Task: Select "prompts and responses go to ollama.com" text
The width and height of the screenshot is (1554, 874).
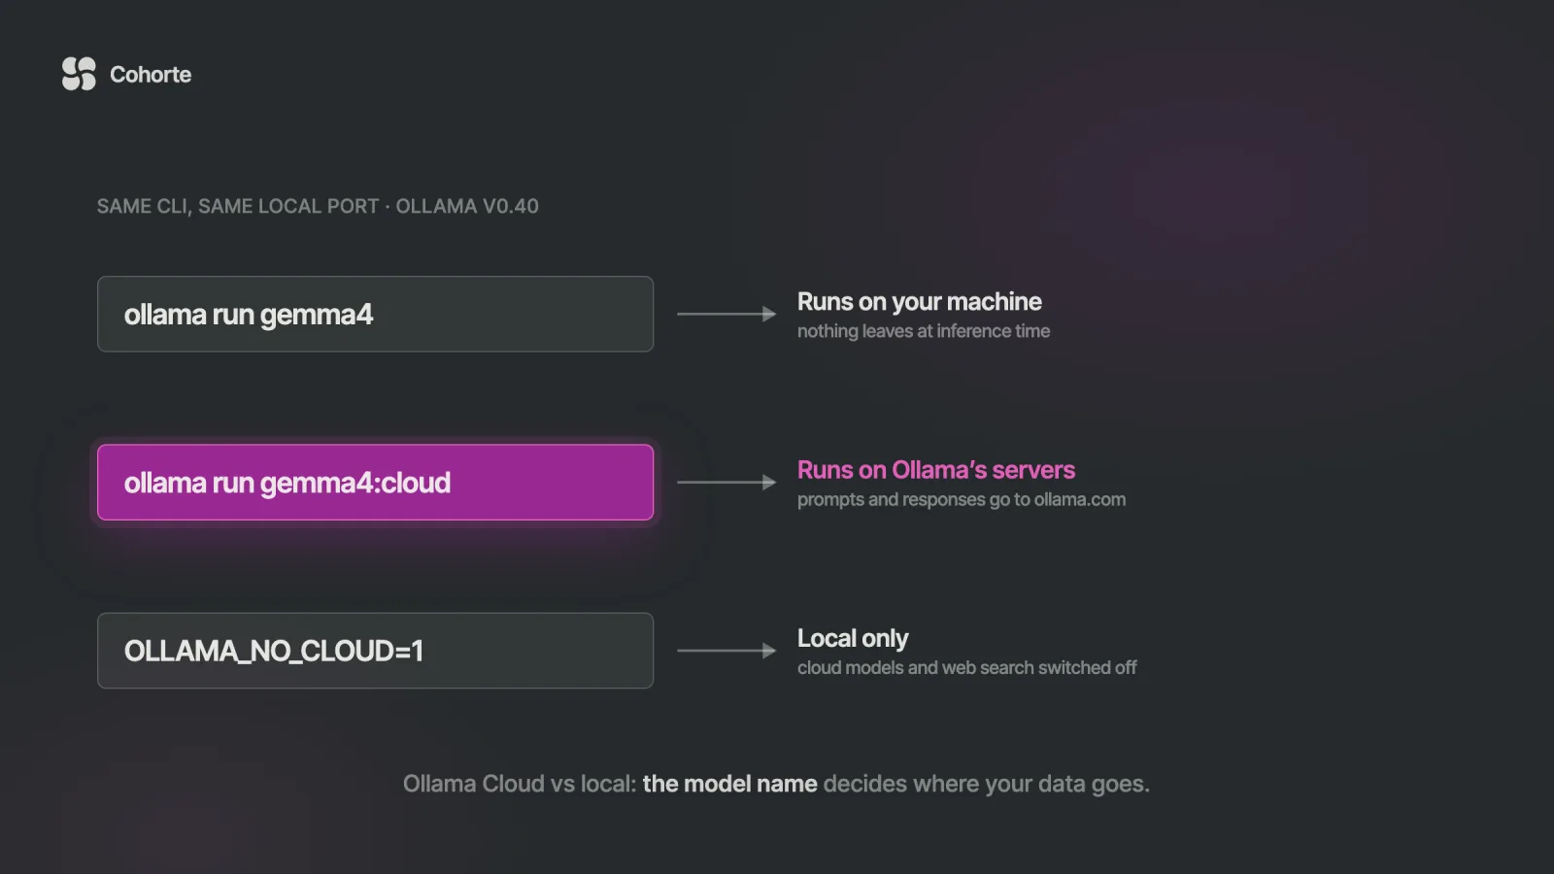Action: coord(962,499)
